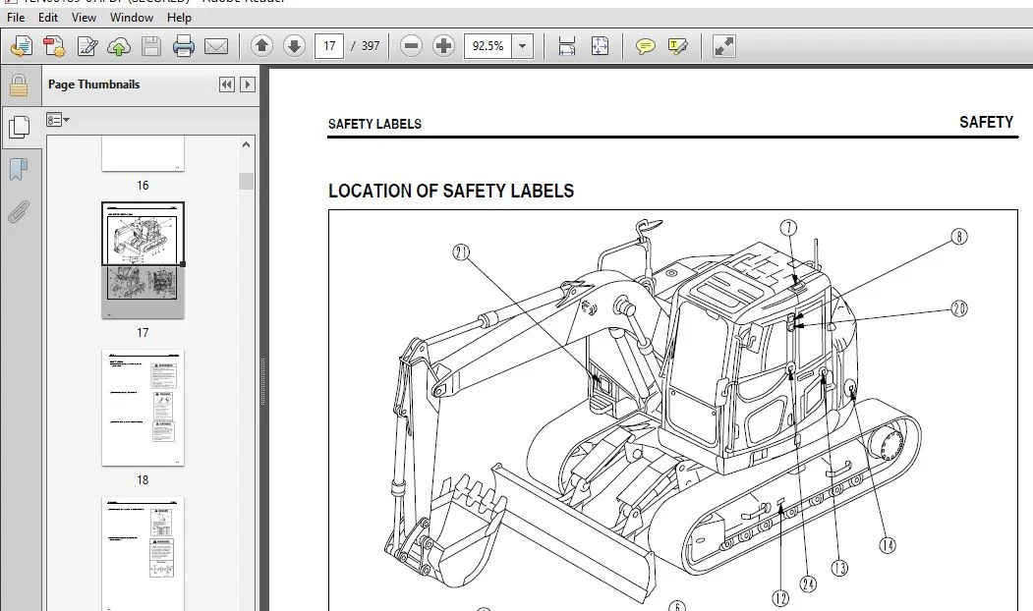Select the highlight text tool

[x=677, y=46]
